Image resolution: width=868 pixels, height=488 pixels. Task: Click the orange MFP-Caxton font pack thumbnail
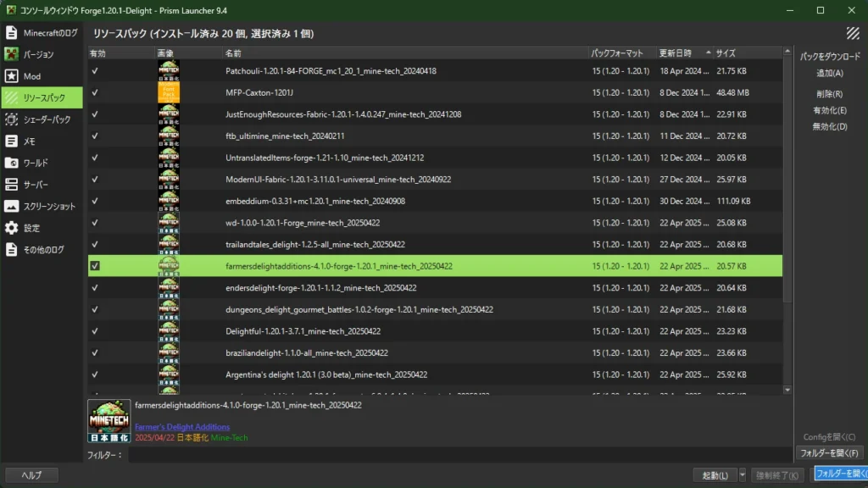[x=169, y=92]
